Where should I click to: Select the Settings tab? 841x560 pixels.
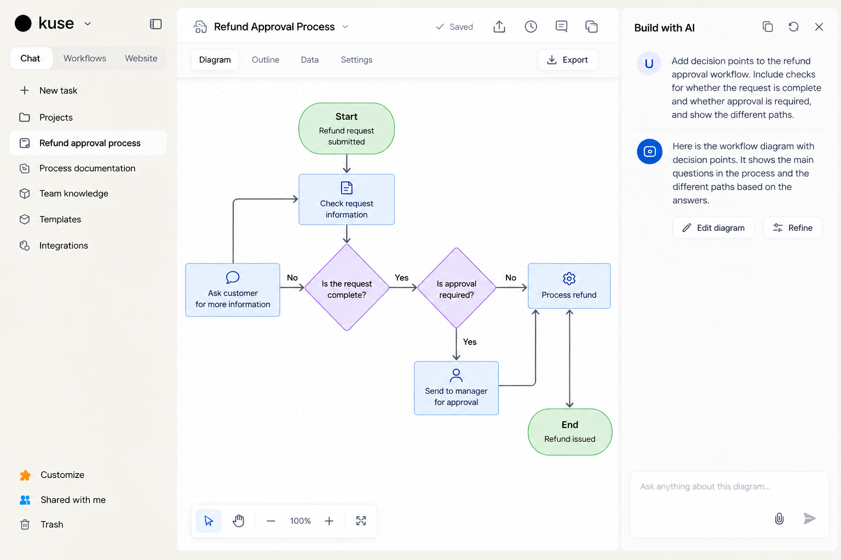pos(356,60)
